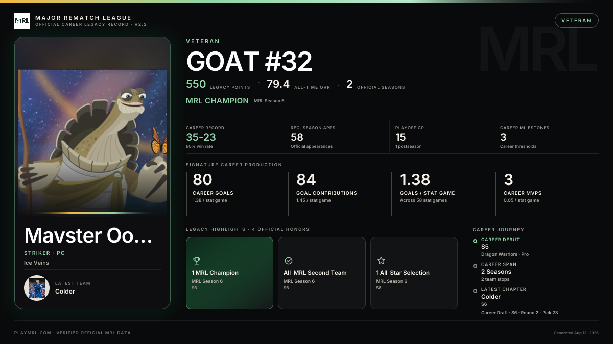Click the Veteran badge button
The image size is (613, 344).
(576, 20)
